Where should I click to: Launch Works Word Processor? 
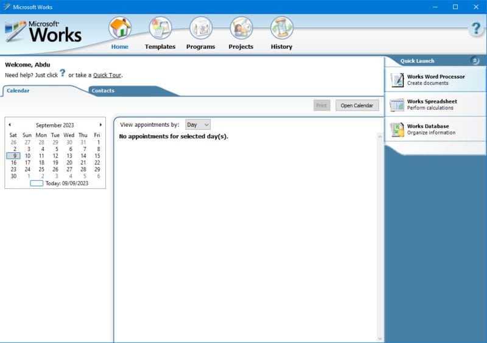pyautogui.click(x=435, y=80)
